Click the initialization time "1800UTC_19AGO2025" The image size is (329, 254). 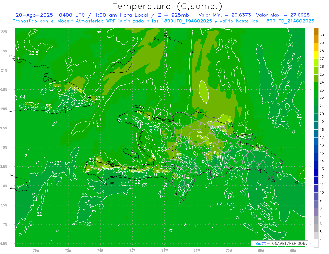coord(187,21)
